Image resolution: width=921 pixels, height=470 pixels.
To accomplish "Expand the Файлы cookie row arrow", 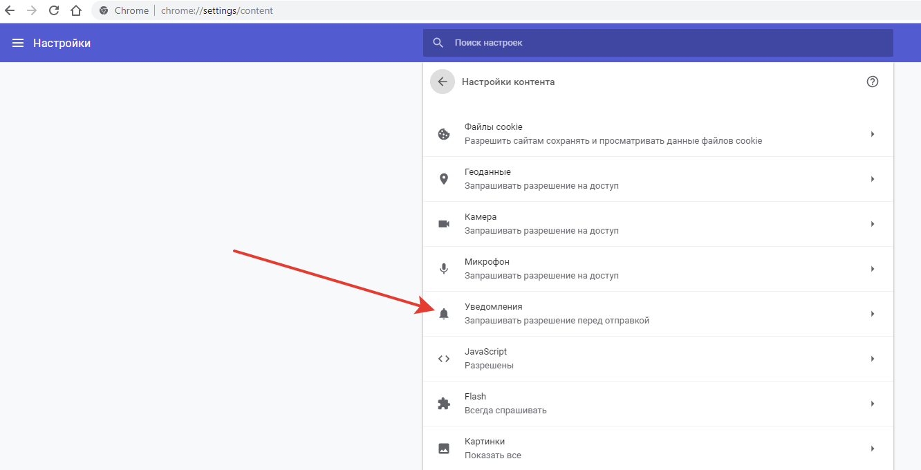I will (x=873, y=134).
